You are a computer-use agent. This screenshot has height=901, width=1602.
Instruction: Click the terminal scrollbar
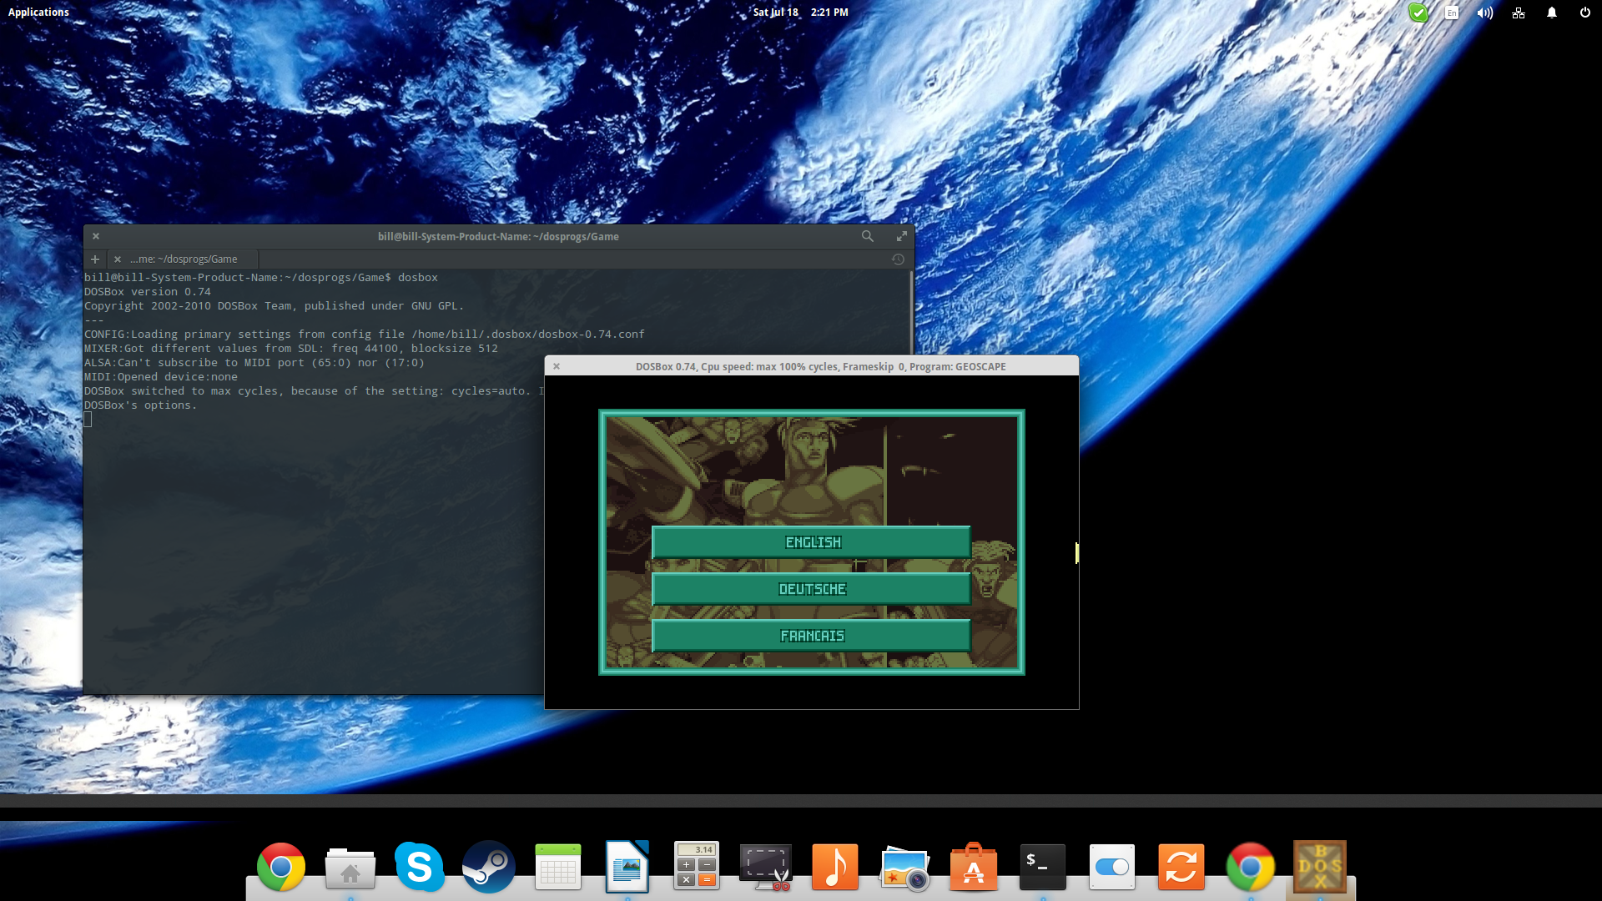pyautogui.click(x=911, y=313)
